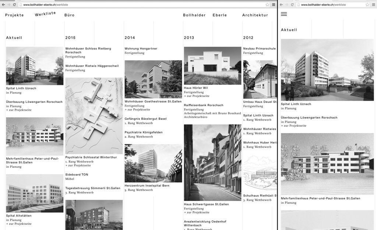Click the forward arrow in left browser window
This screenshot has height=230, width=377.
(x=9, y=4)
